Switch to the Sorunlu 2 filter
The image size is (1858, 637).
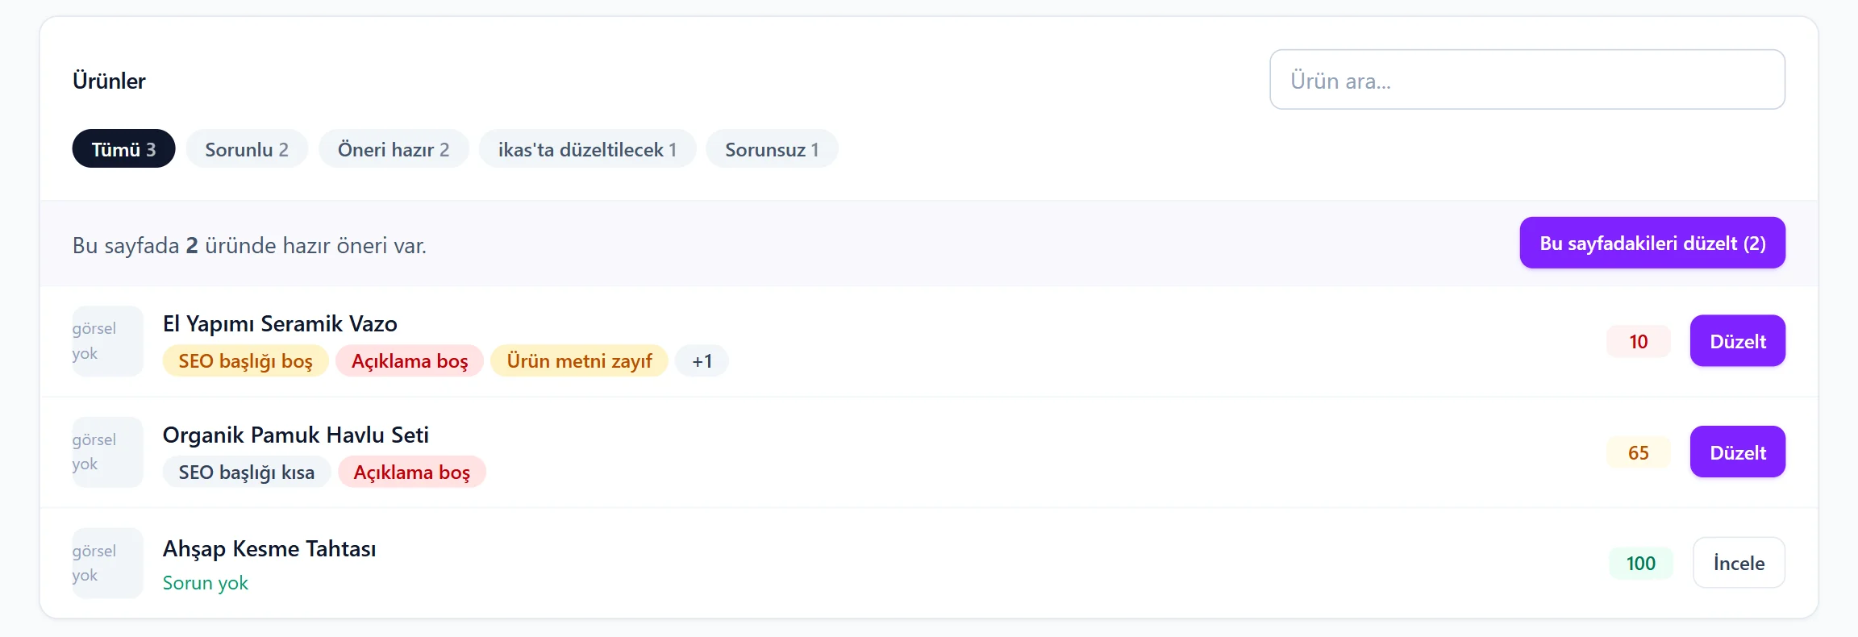(x=247, y=149)
